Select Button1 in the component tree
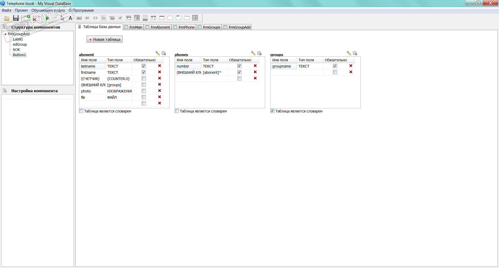This screenshot has width=499, height=268. click(19, 55)
